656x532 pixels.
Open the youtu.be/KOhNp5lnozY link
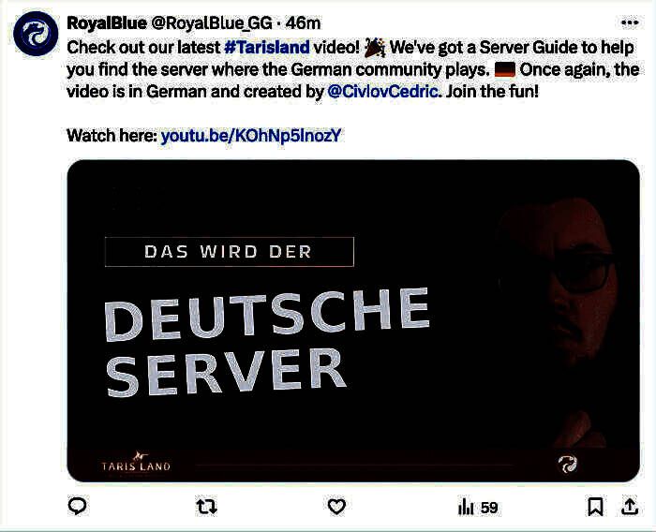(x=251, y=136)
